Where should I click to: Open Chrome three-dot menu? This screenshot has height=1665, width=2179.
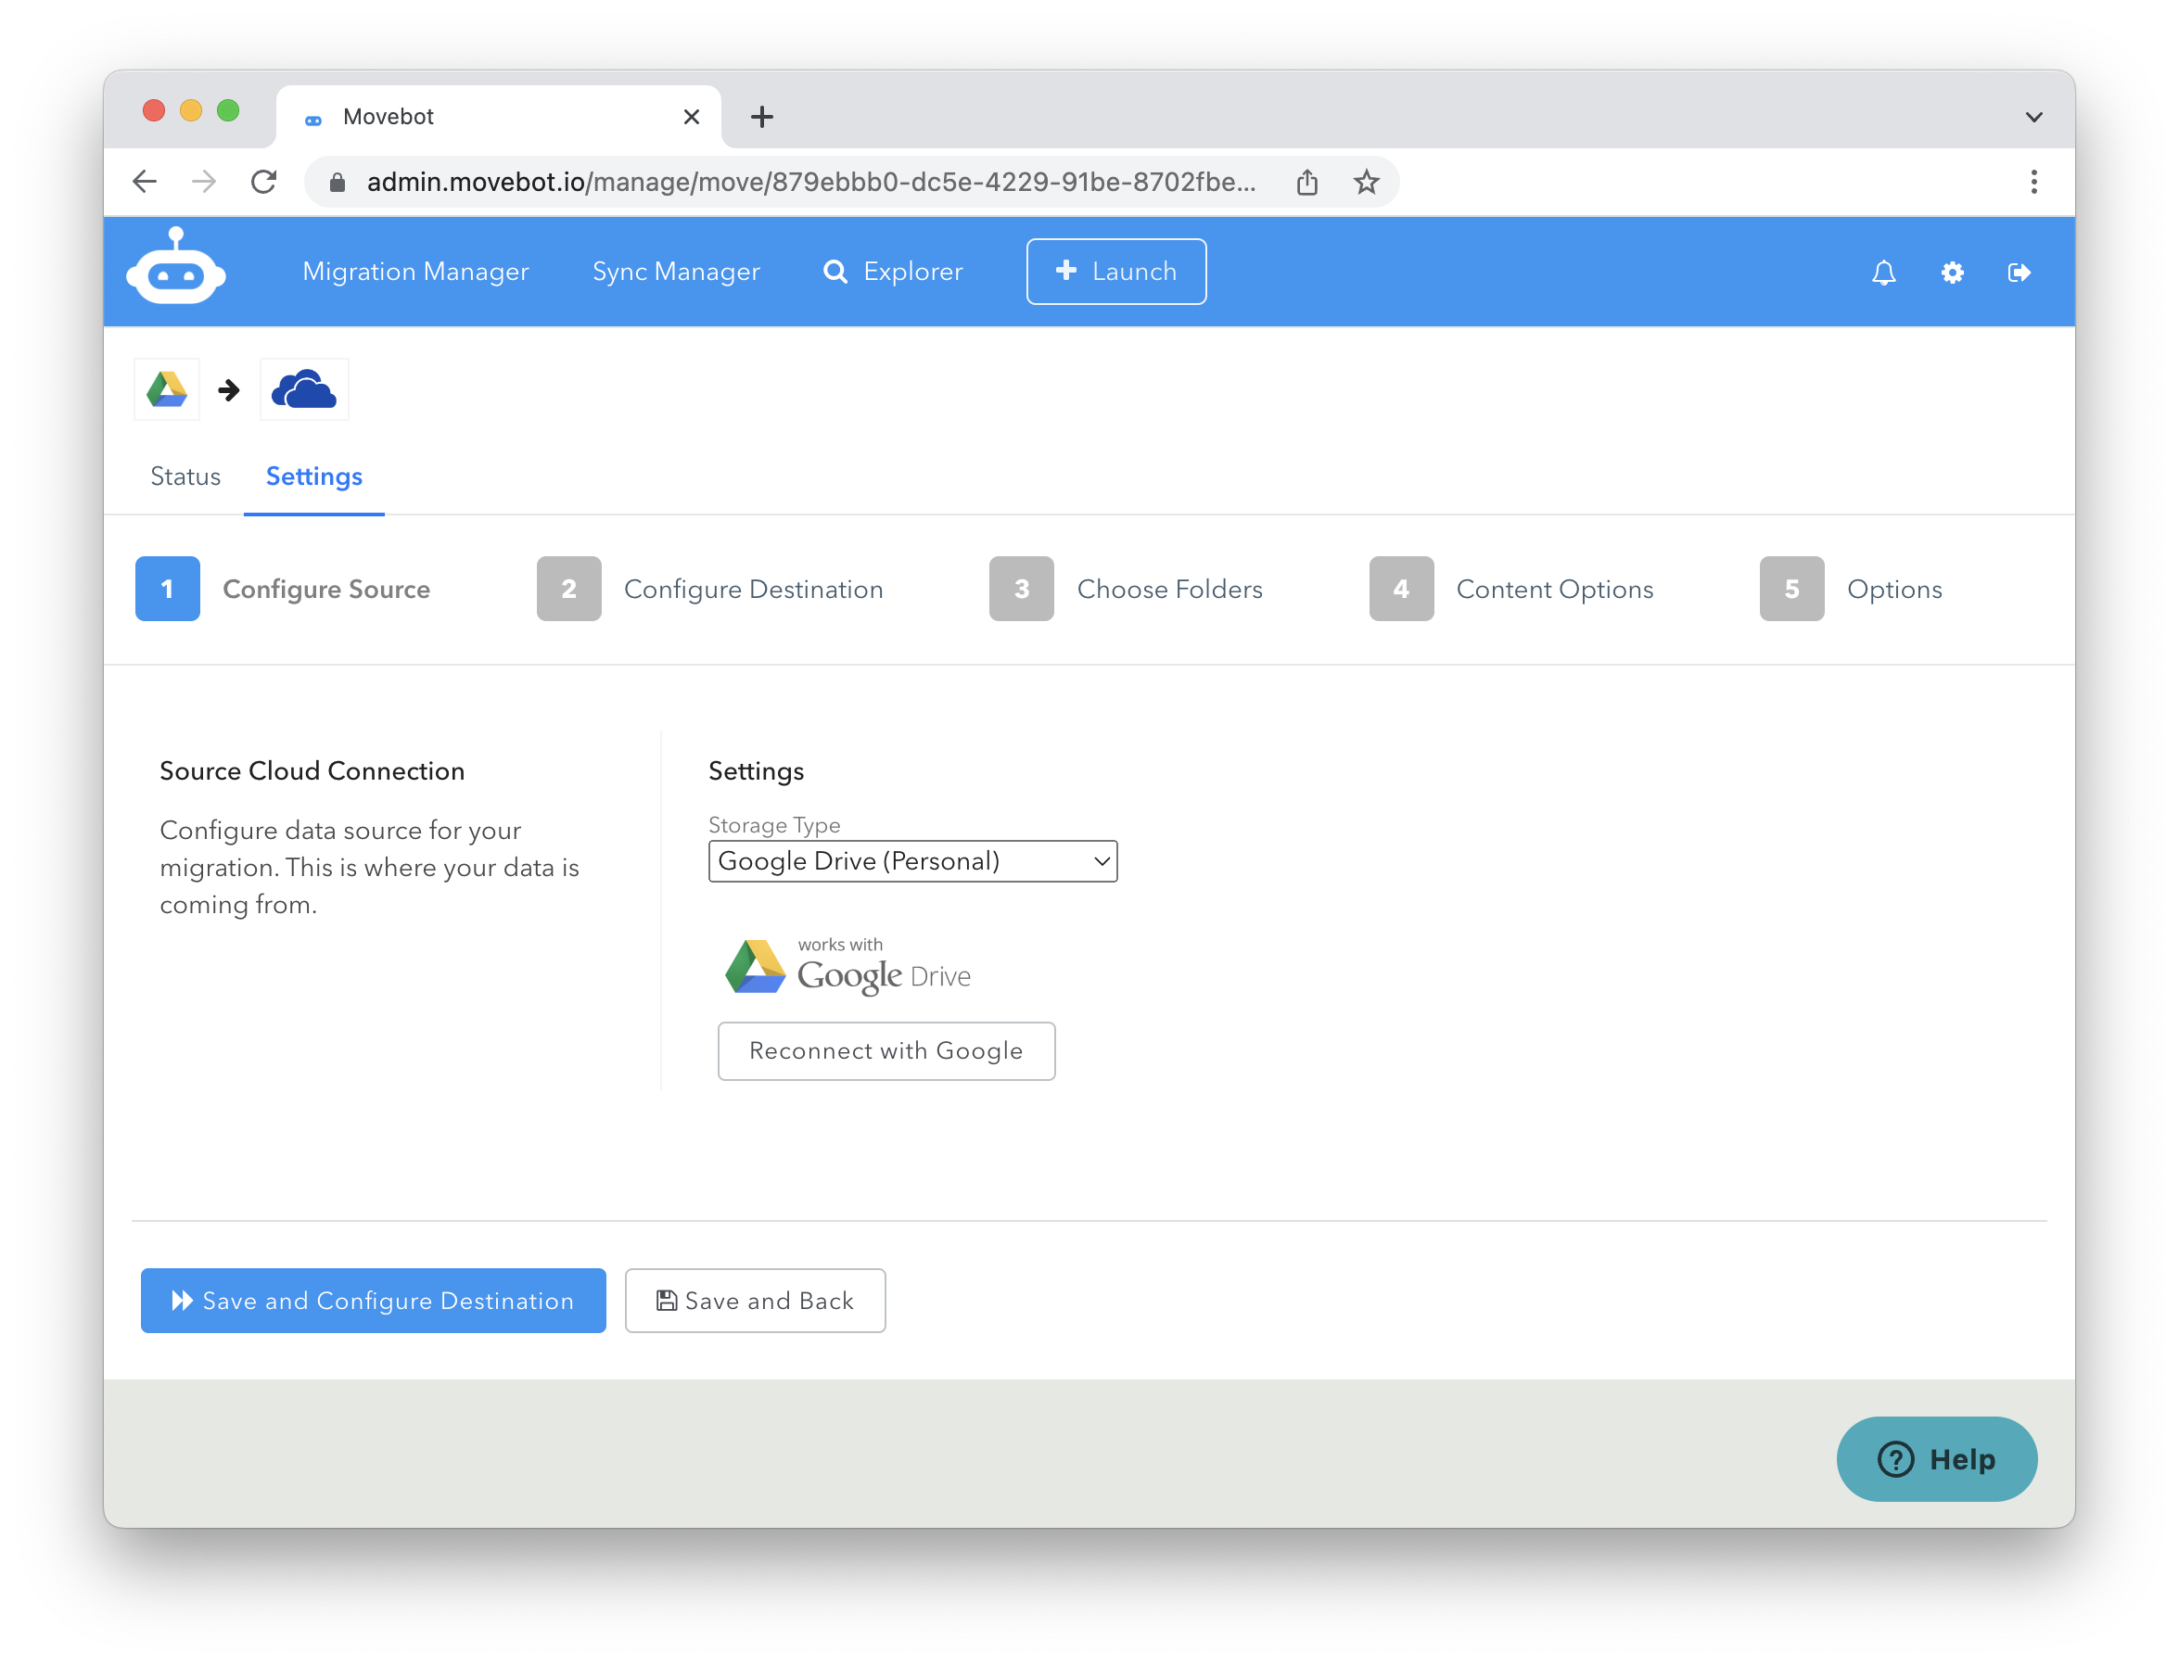pyautogui.click(x=2033, y=183)
